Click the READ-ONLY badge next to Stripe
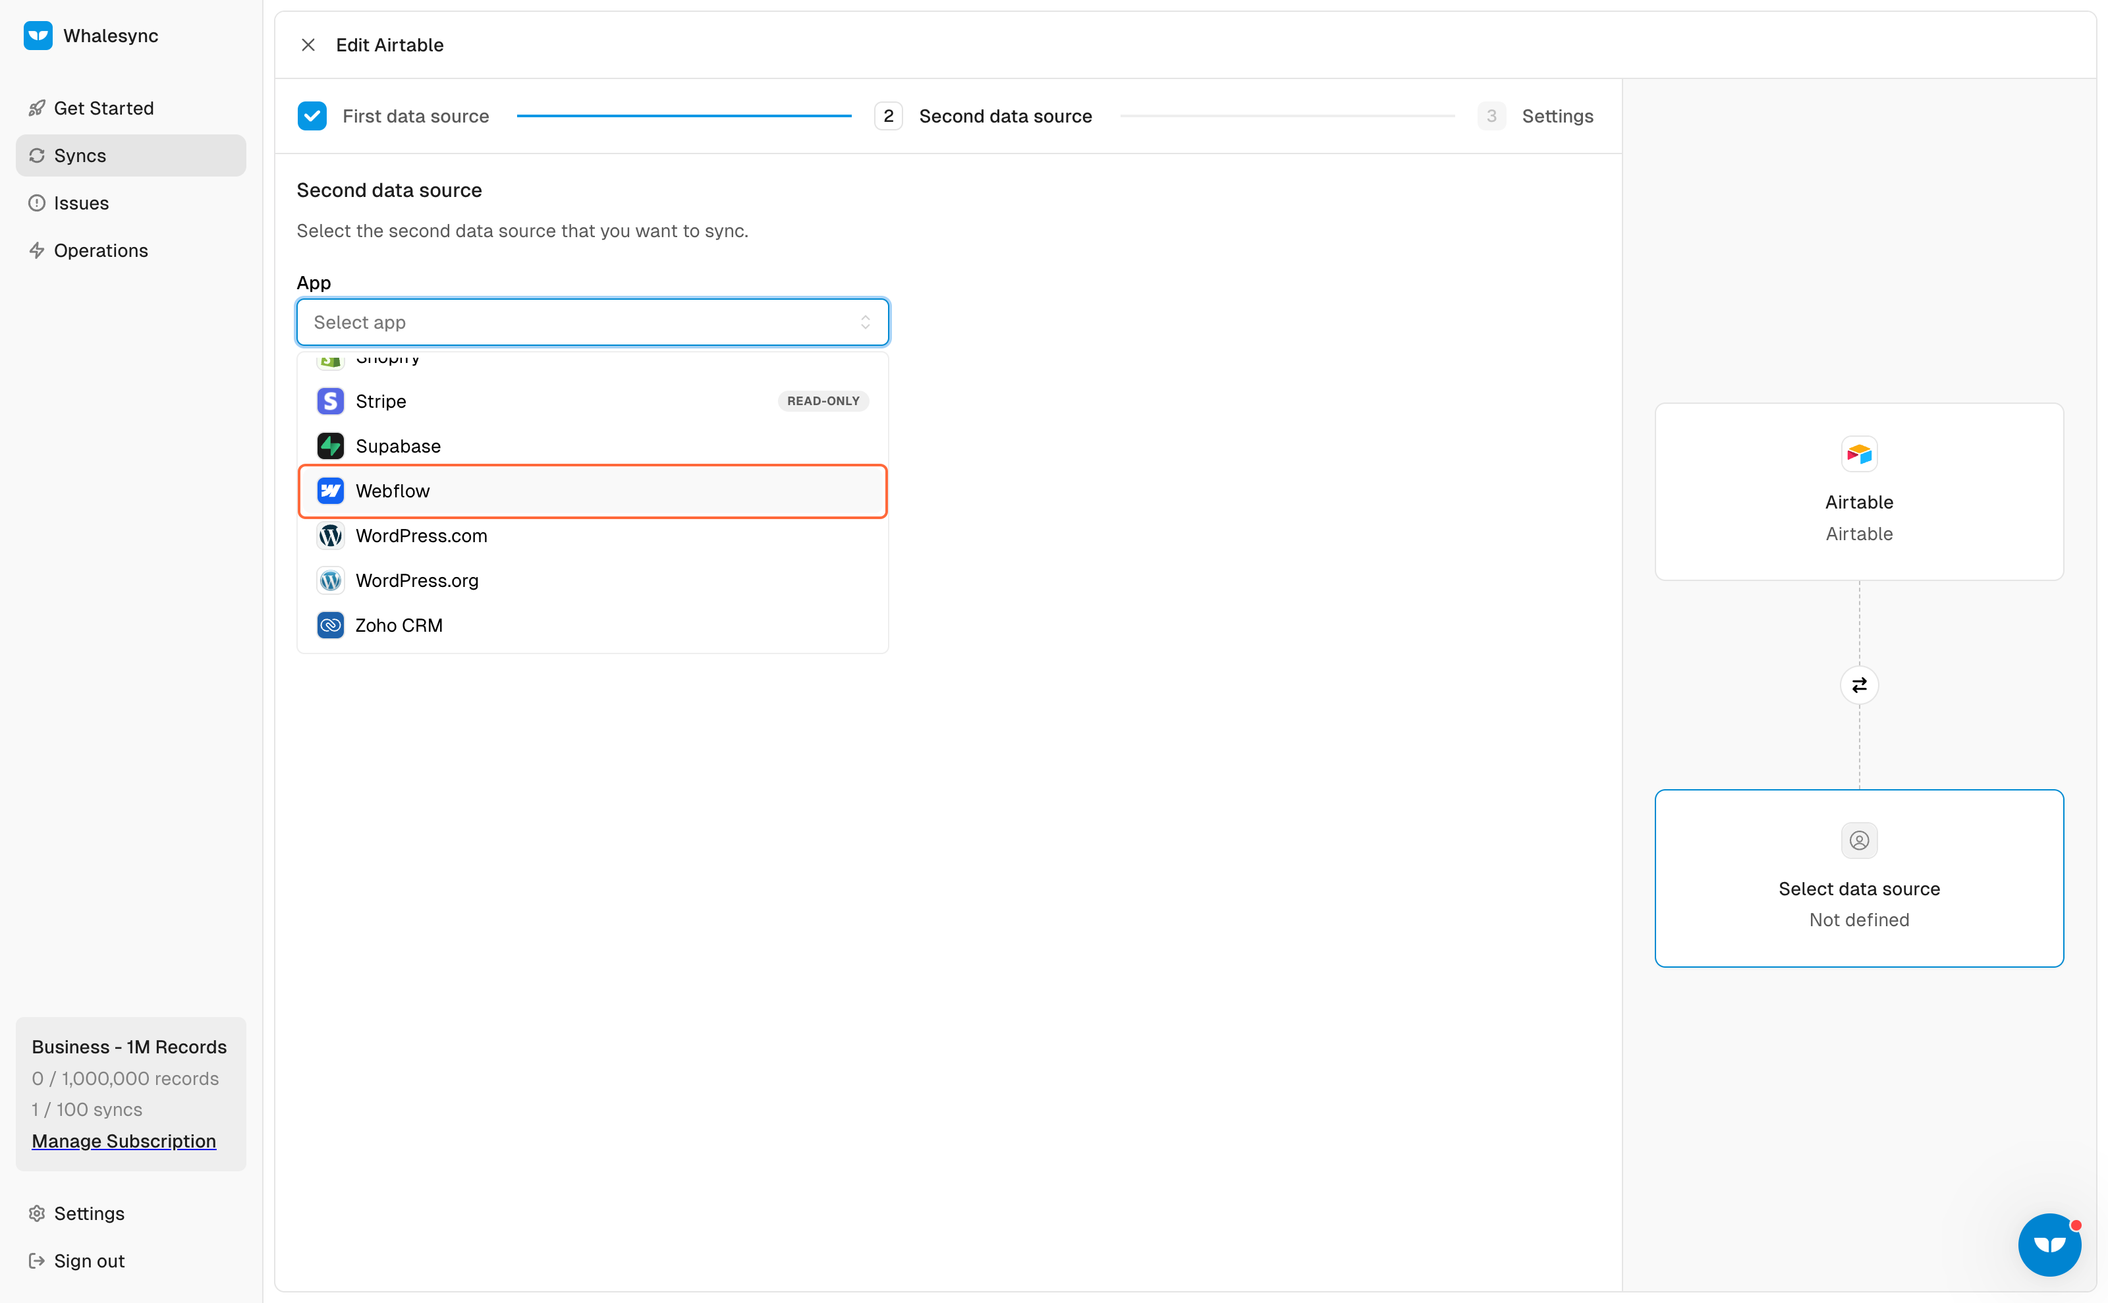2108x1303 pixels. (823, 401)
